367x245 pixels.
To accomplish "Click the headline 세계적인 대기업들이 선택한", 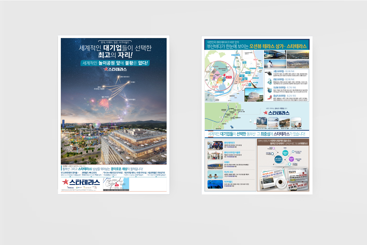I will click(115, 48).
